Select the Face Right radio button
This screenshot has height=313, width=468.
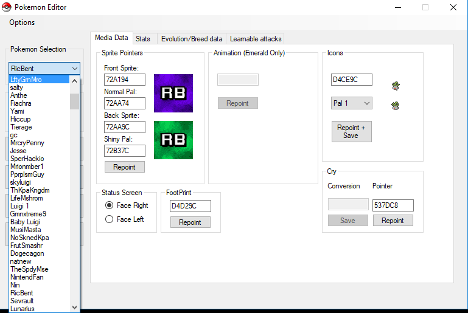(110, 205)
